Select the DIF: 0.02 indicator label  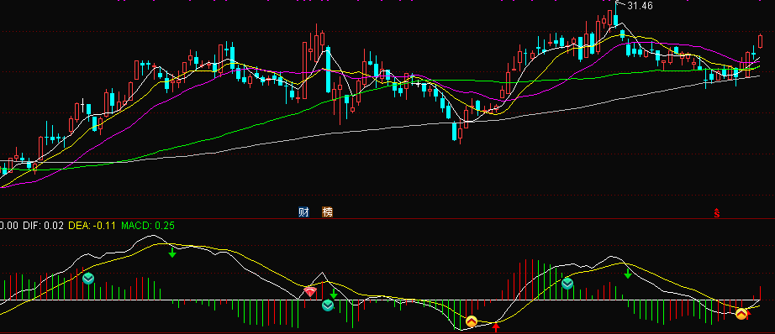(x=44, y=226)
